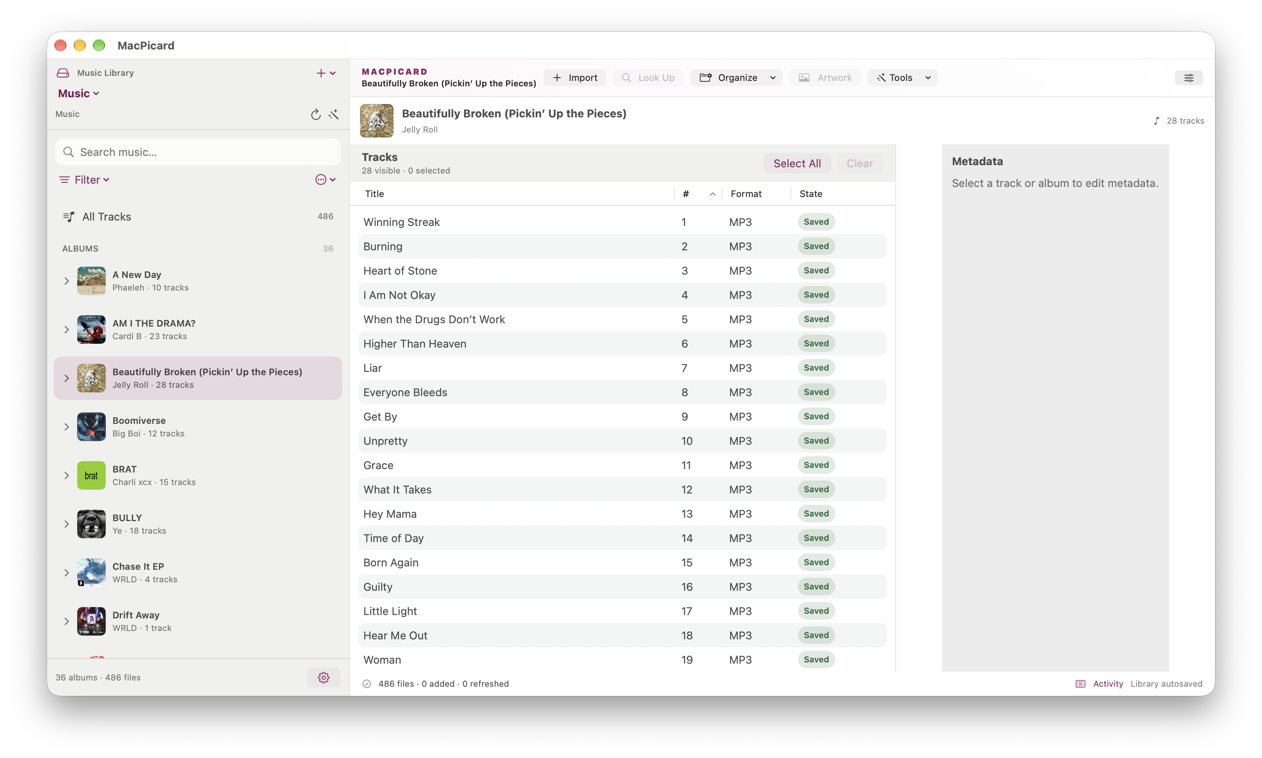
Task: Open the Activity link
Action: coord(1108,684)
